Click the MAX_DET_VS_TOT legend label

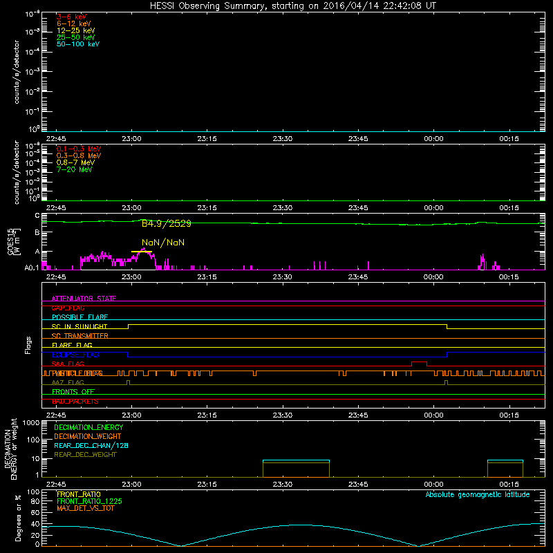pos(85,508)
